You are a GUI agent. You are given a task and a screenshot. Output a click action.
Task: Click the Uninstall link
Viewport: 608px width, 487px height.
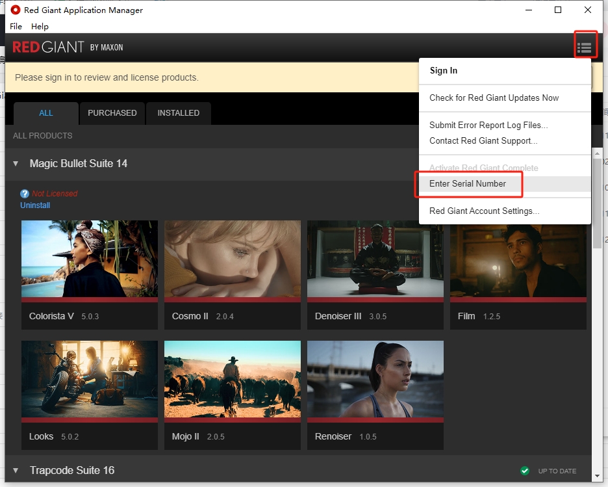(35, 205)
